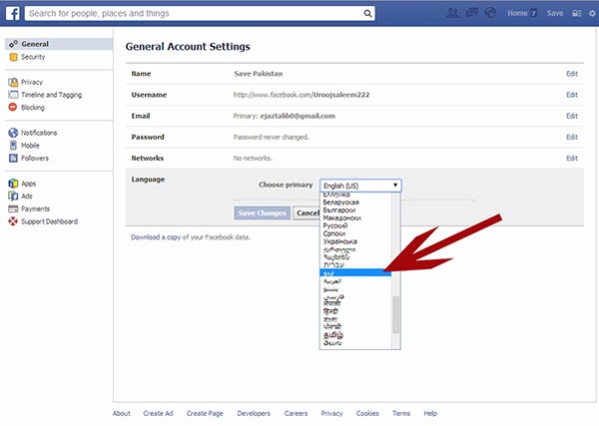Click the Save Changes button
Viewport: 599px width, 426px height.
click(262, 213)
